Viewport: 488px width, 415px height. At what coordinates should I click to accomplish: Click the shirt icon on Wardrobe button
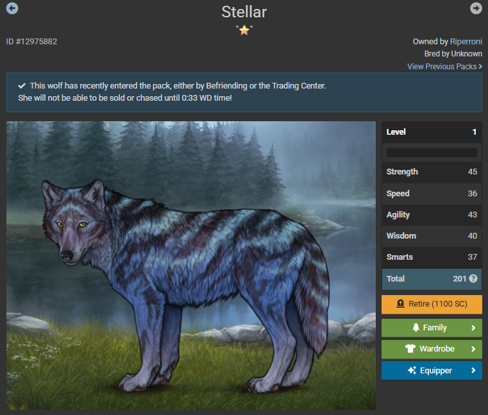[x=410, y=349]
